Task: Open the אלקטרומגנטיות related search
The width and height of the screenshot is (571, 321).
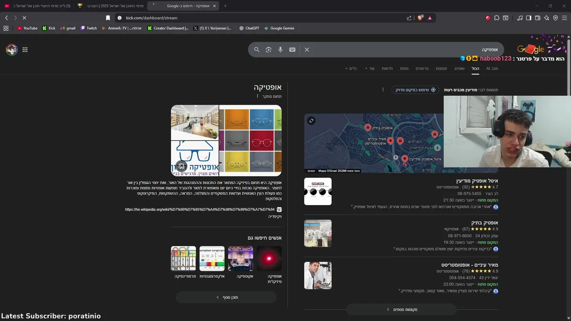Action: pyautogui.click(x=212, y=262)
